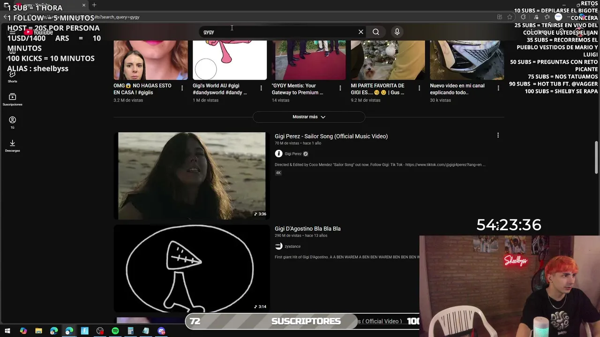Close the 'gygy - YouTube' browser tab
600x337 pixels.
84,5
